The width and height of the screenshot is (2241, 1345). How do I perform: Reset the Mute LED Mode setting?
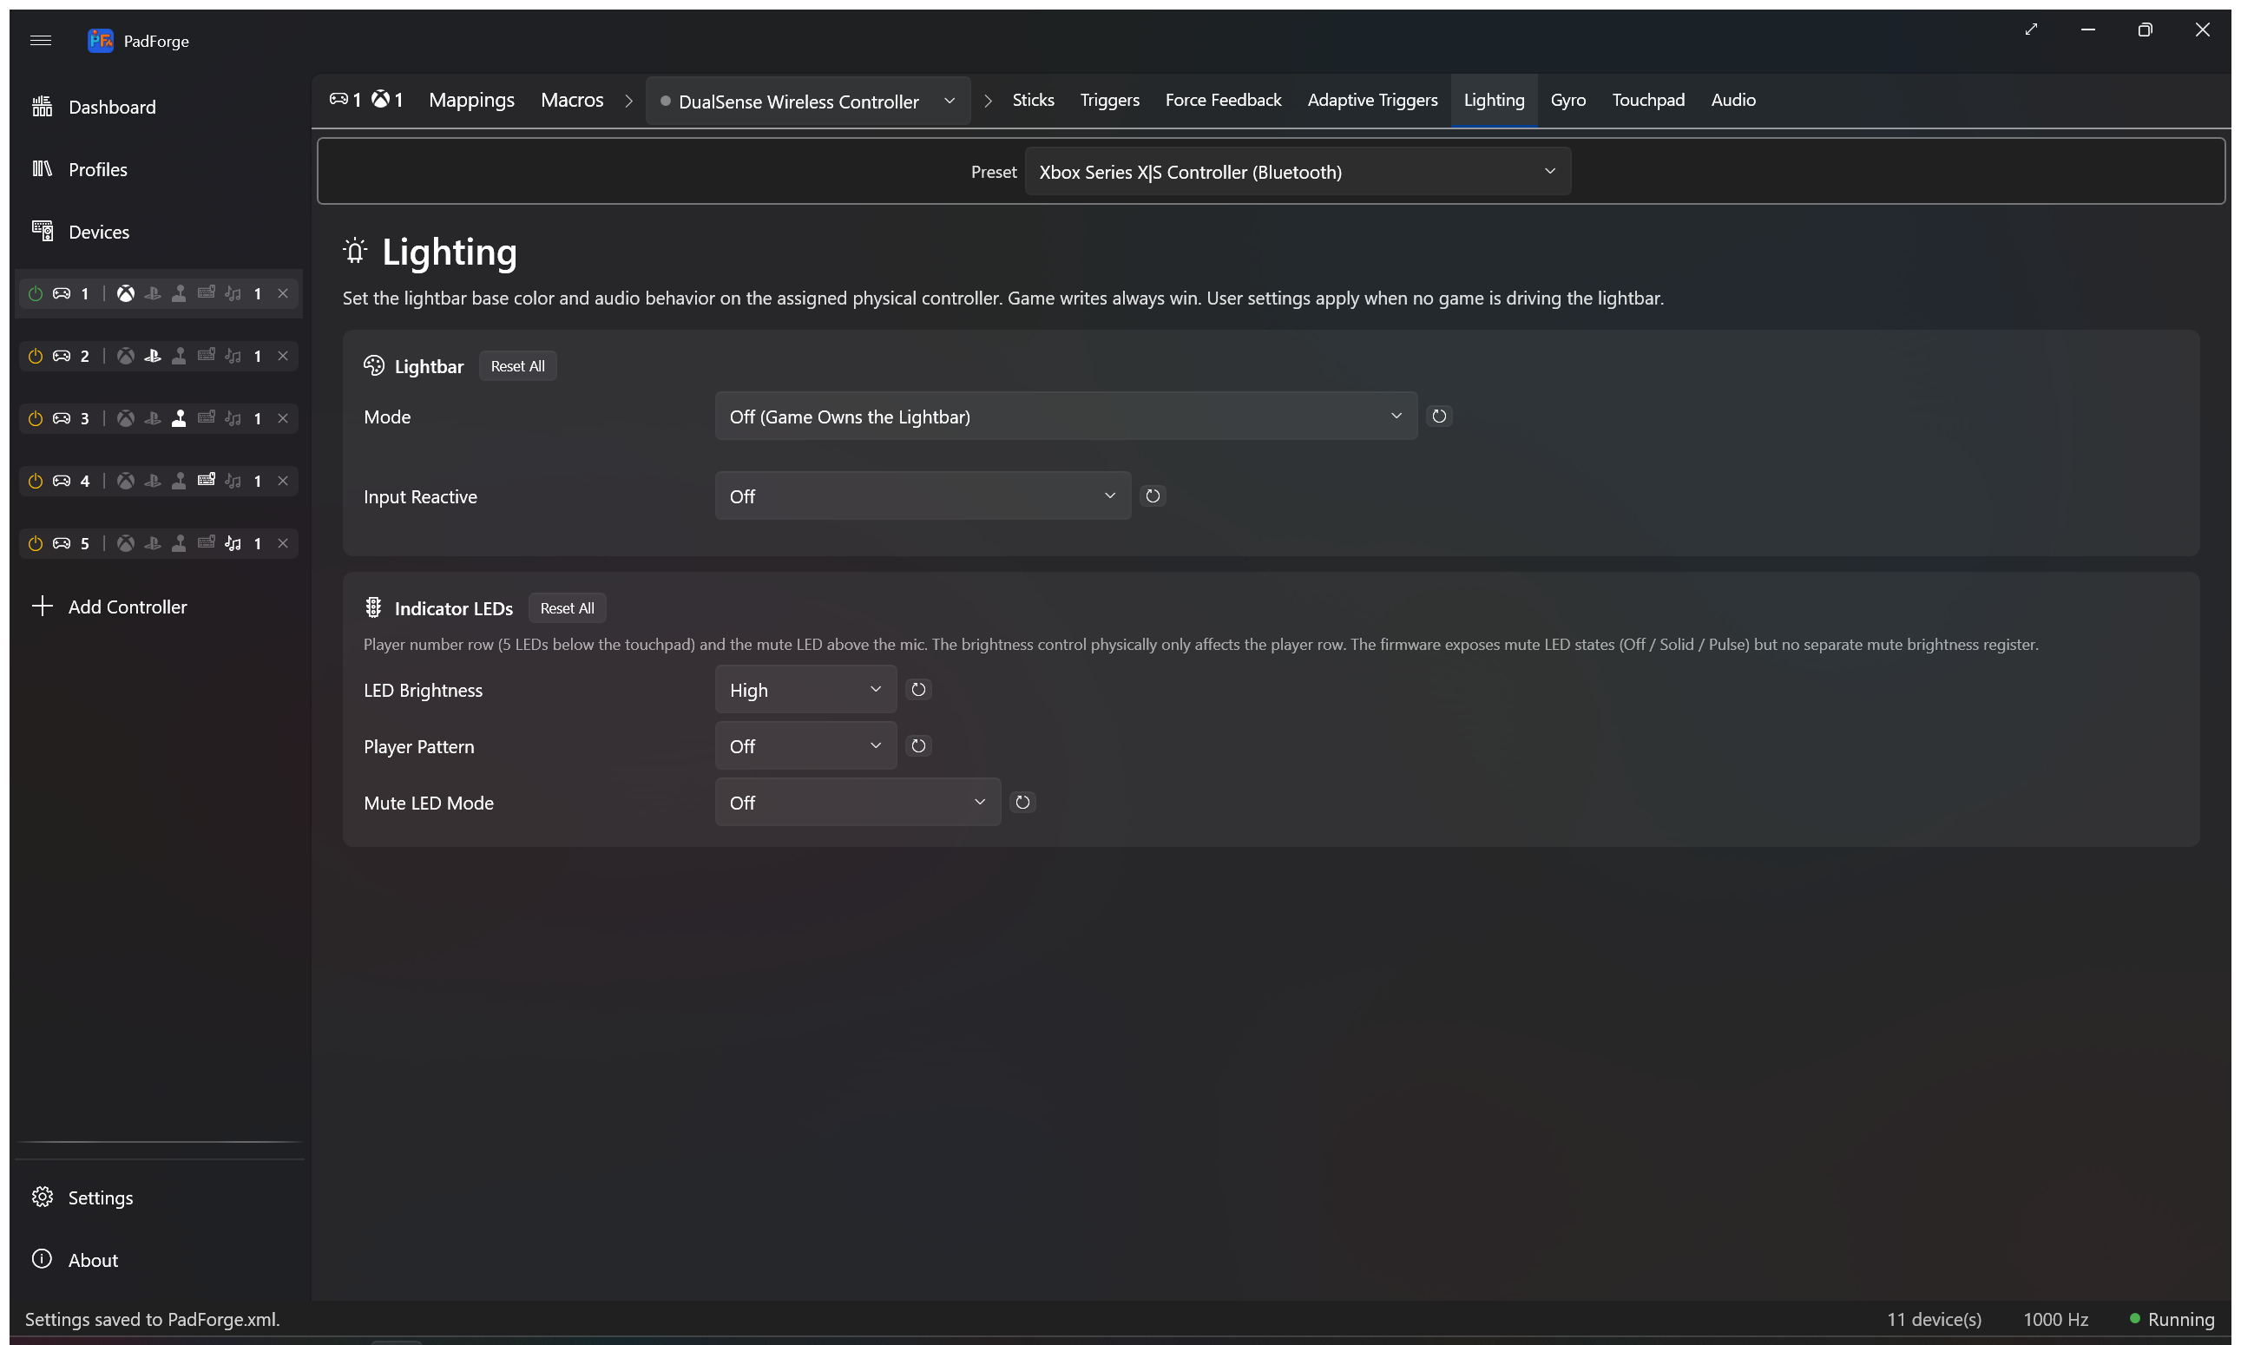click(x=1022, y=802)
